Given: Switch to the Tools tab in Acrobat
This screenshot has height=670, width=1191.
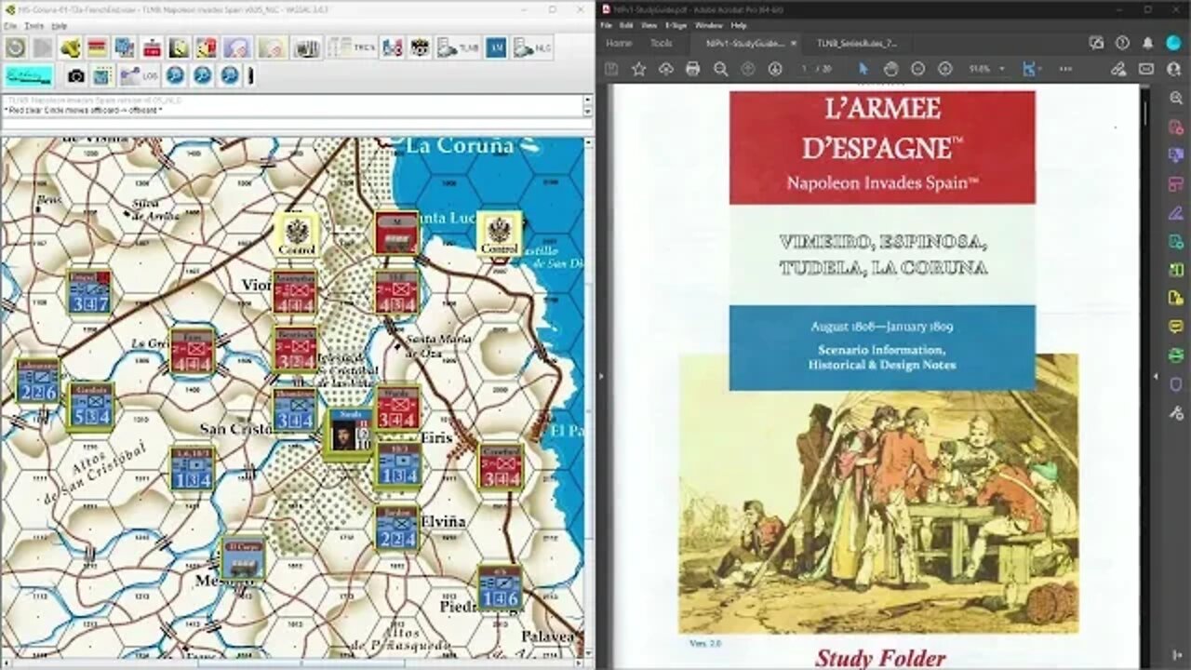Looking at the screenshot, I should [662, 43].
